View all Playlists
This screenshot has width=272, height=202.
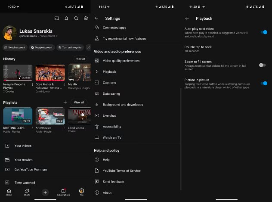point(79,103)
